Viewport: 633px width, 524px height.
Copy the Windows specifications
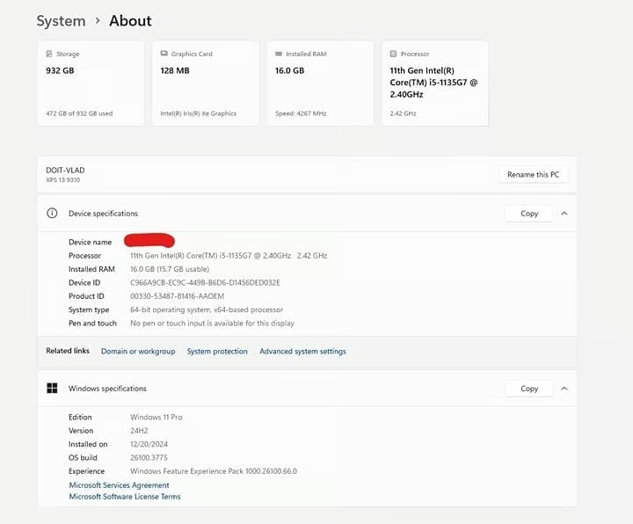(x=528, y=389)
